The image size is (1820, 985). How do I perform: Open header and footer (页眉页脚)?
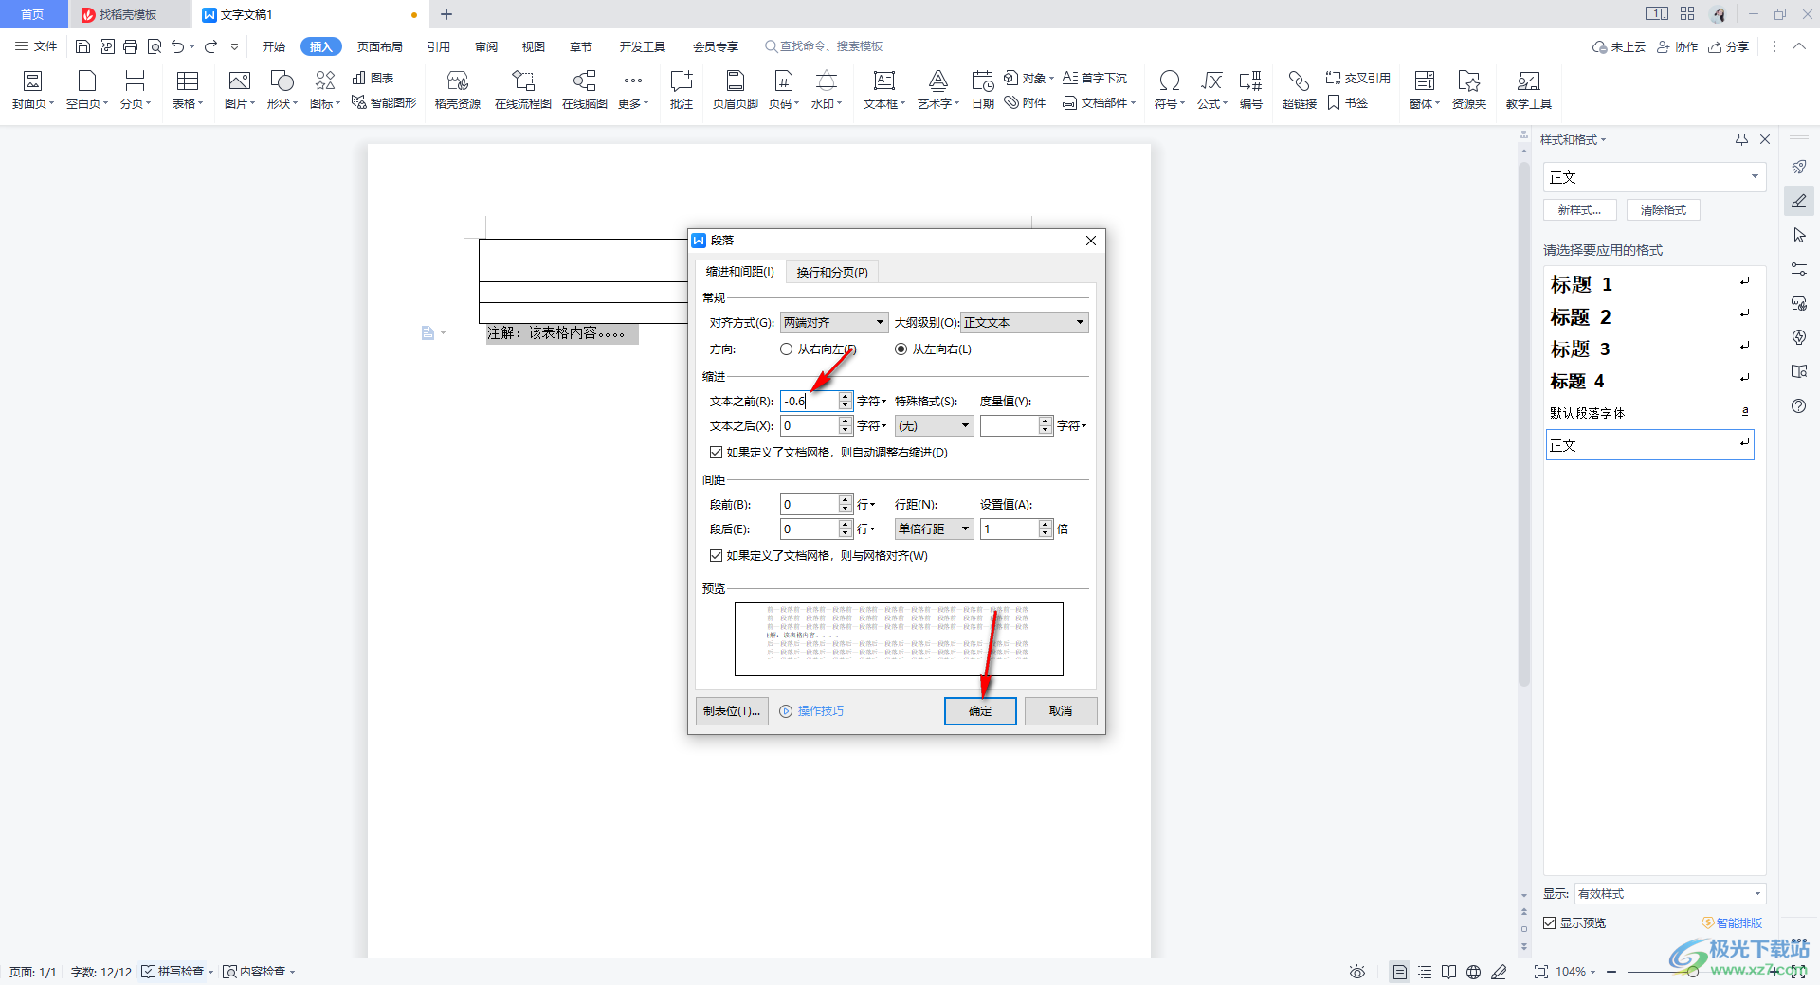(735, 90)
